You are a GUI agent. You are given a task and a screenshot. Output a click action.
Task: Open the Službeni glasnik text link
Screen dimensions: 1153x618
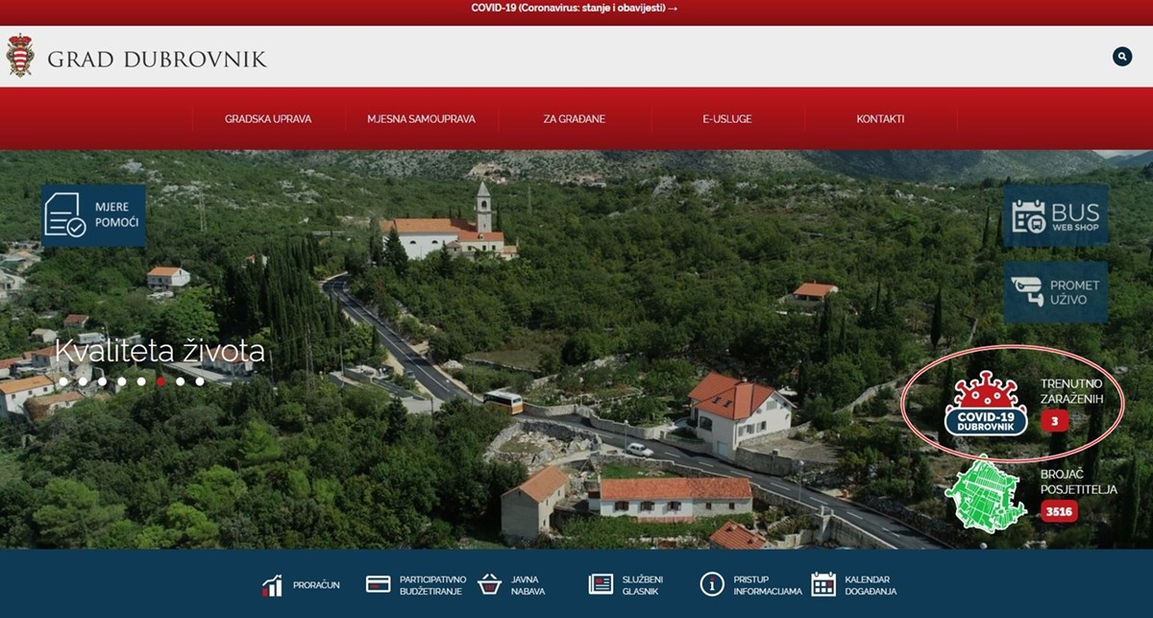643,585
